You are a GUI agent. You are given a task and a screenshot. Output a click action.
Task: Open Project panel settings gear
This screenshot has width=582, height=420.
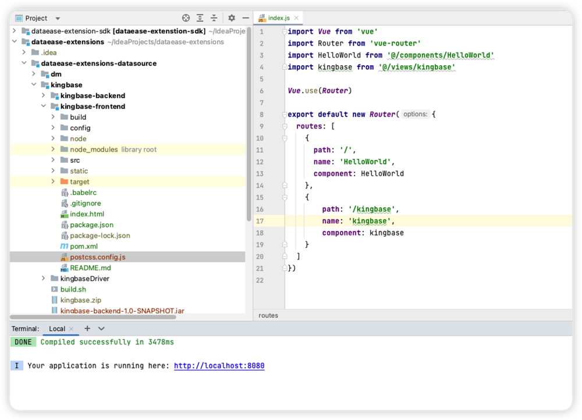(232, 18)
